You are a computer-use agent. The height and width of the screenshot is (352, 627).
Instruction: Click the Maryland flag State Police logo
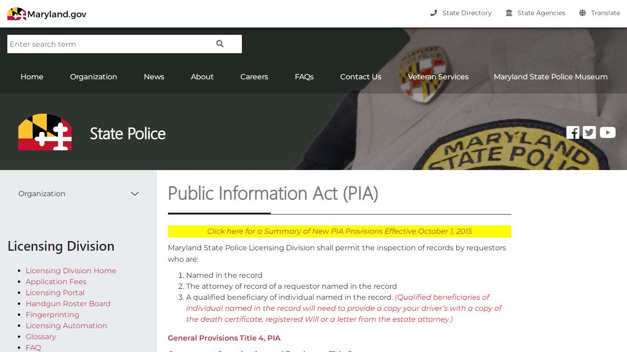(x=45, y=132)
